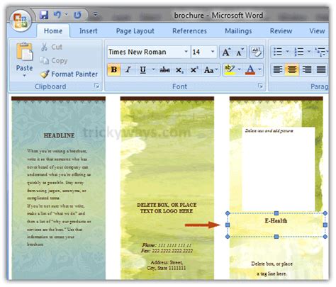Copy the selection
Screen dimensions: 336x287
tap(54, 61)
